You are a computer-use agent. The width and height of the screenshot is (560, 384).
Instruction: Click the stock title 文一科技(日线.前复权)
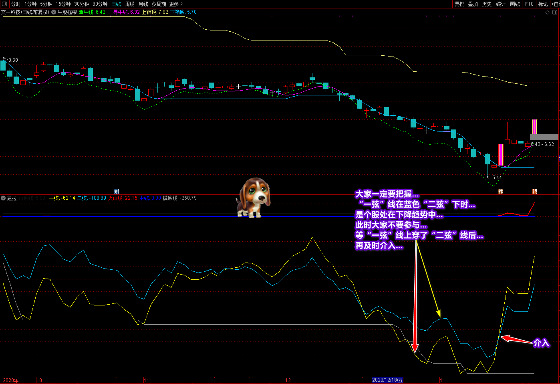pyautogui.click(x=25, y=12)
